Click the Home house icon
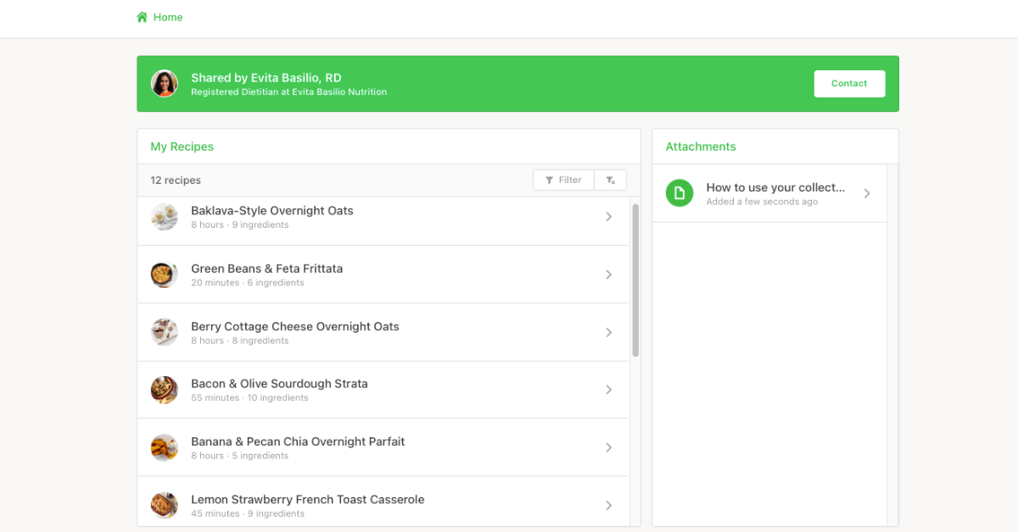1018x532 pixels. 143,17
